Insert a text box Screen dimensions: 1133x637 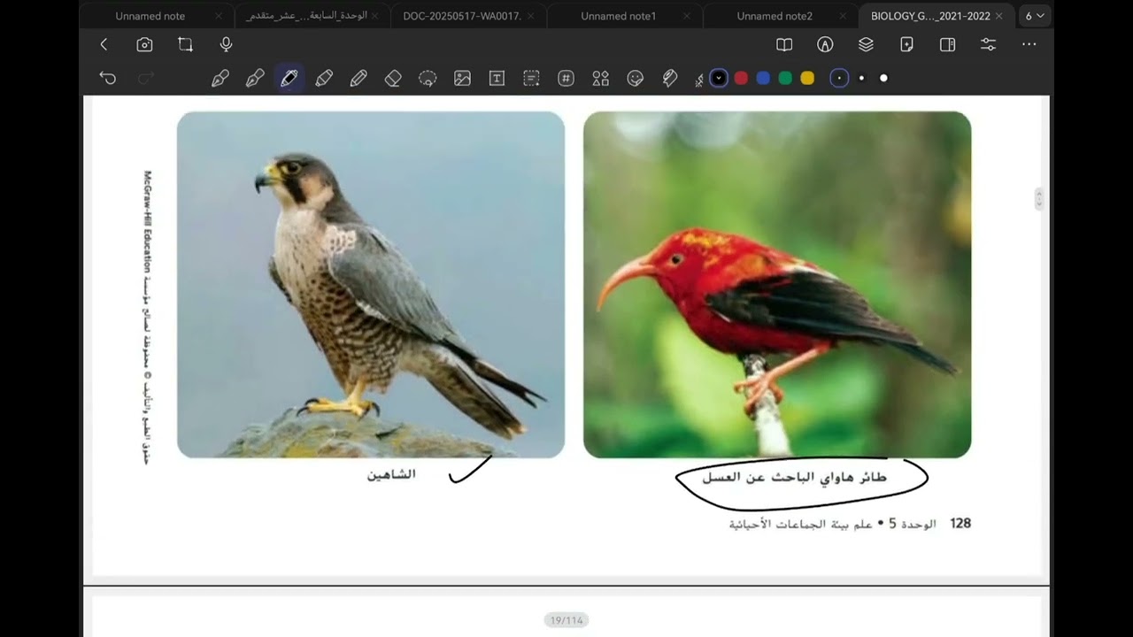(x=497, y=78)
